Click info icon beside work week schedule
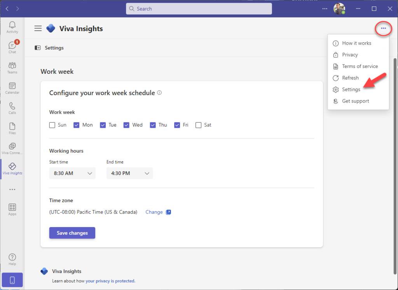Image resolution: width=398 pixels, height=290 pixels. pos(159,92)
